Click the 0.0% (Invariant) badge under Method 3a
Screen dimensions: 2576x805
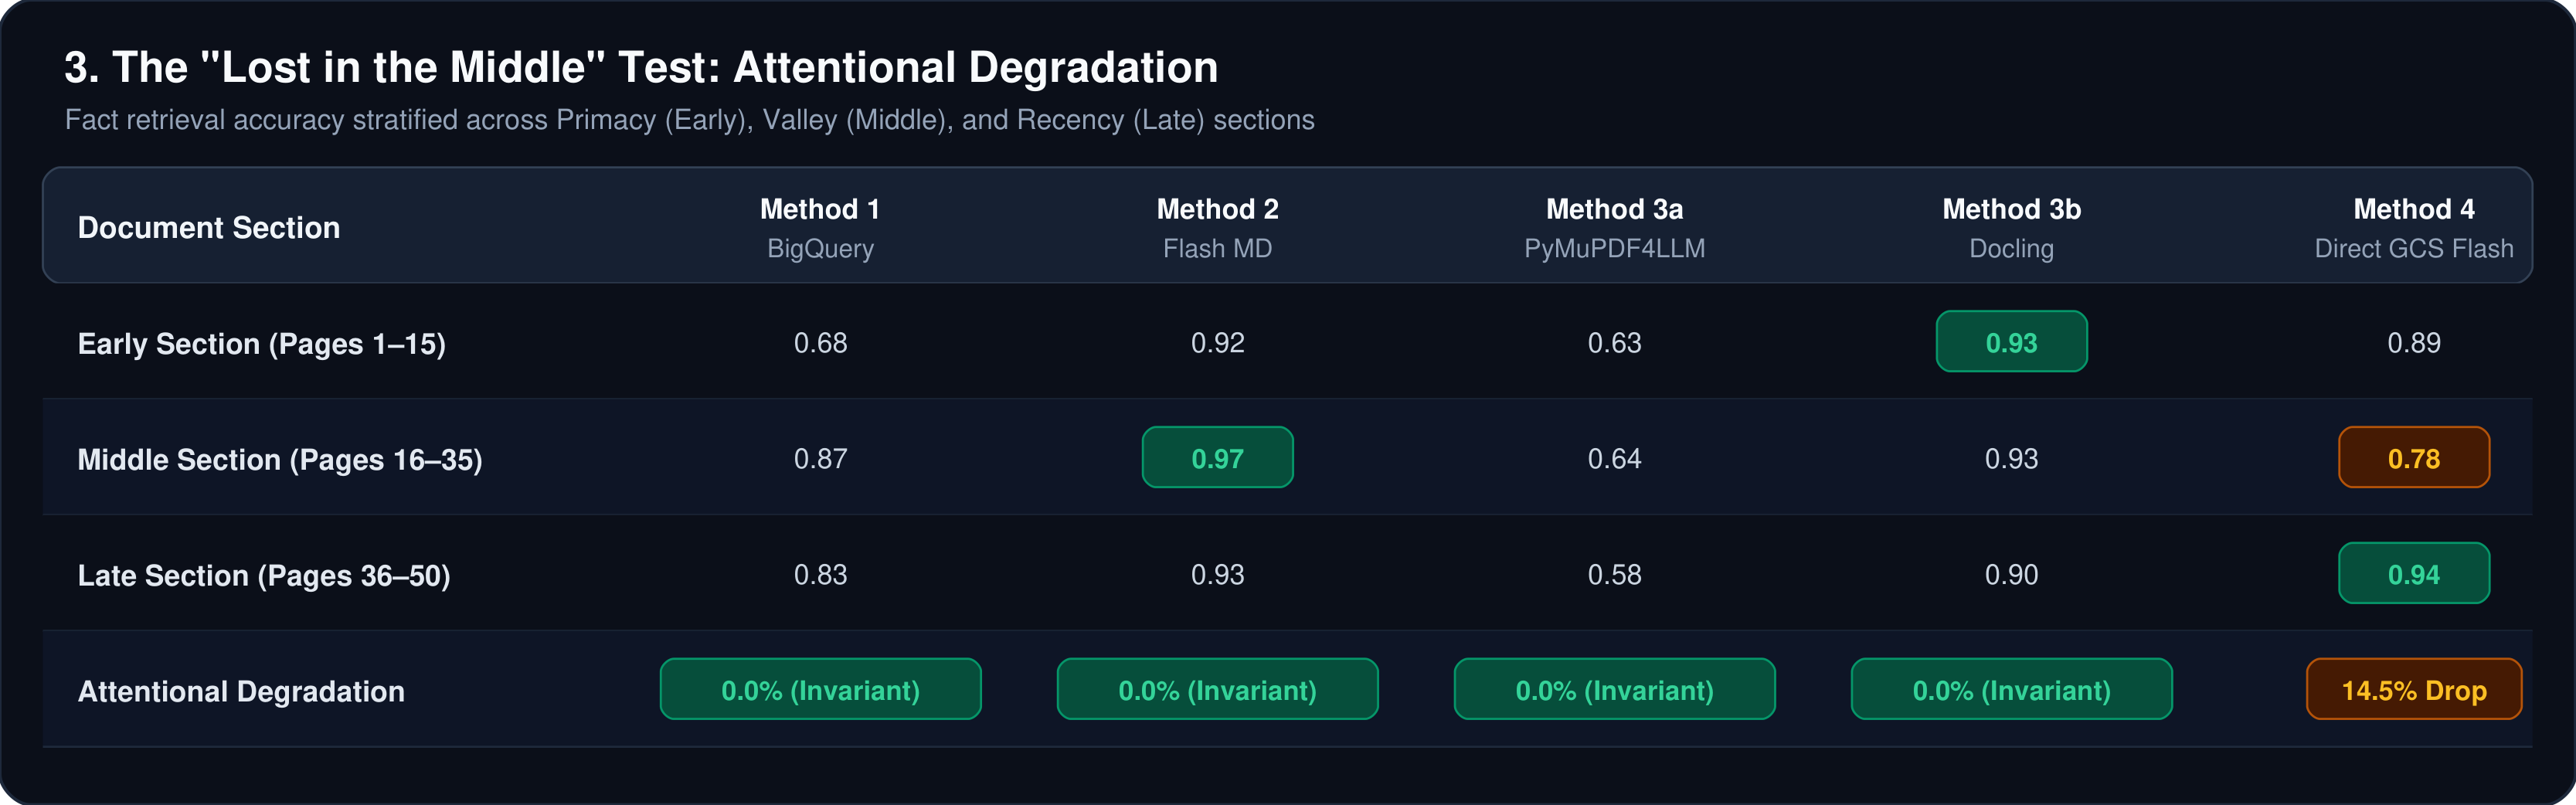(1614, 690)
